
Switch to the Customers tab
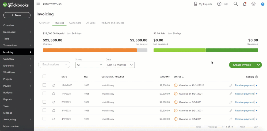click(75, 23)
